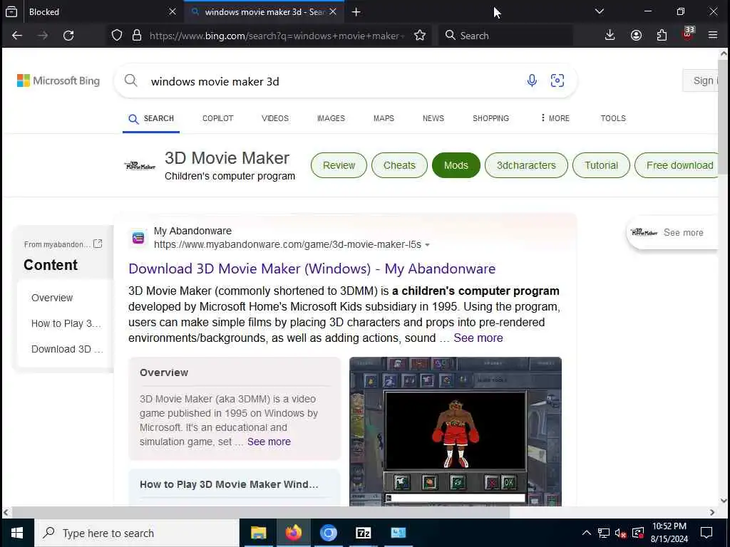The image size is (730, 547).
Task: Go back to the previous page
Action: (x=17, y=36)
